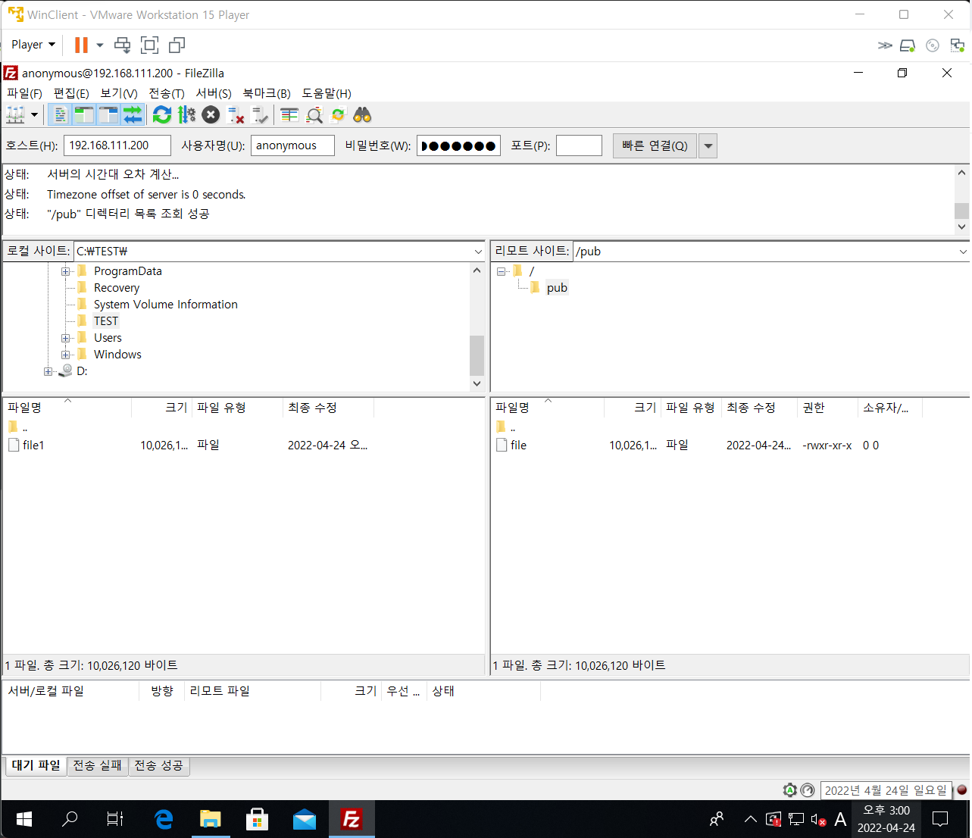Screen dimensions: 972x838
Task: Select the remote file named file
Action: pyautogui.click(x=518, y=446)
